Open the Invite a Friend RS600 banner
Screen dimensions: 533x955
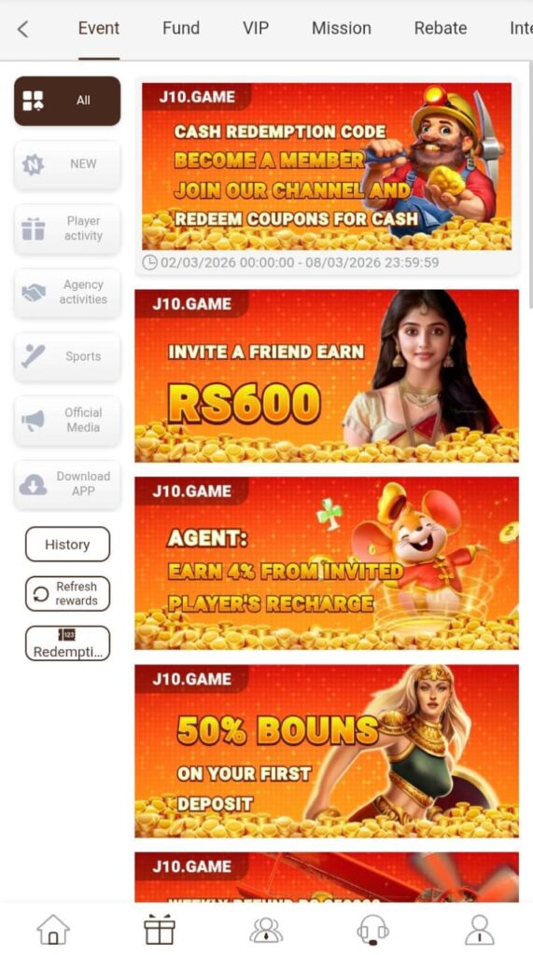(327, 376)
